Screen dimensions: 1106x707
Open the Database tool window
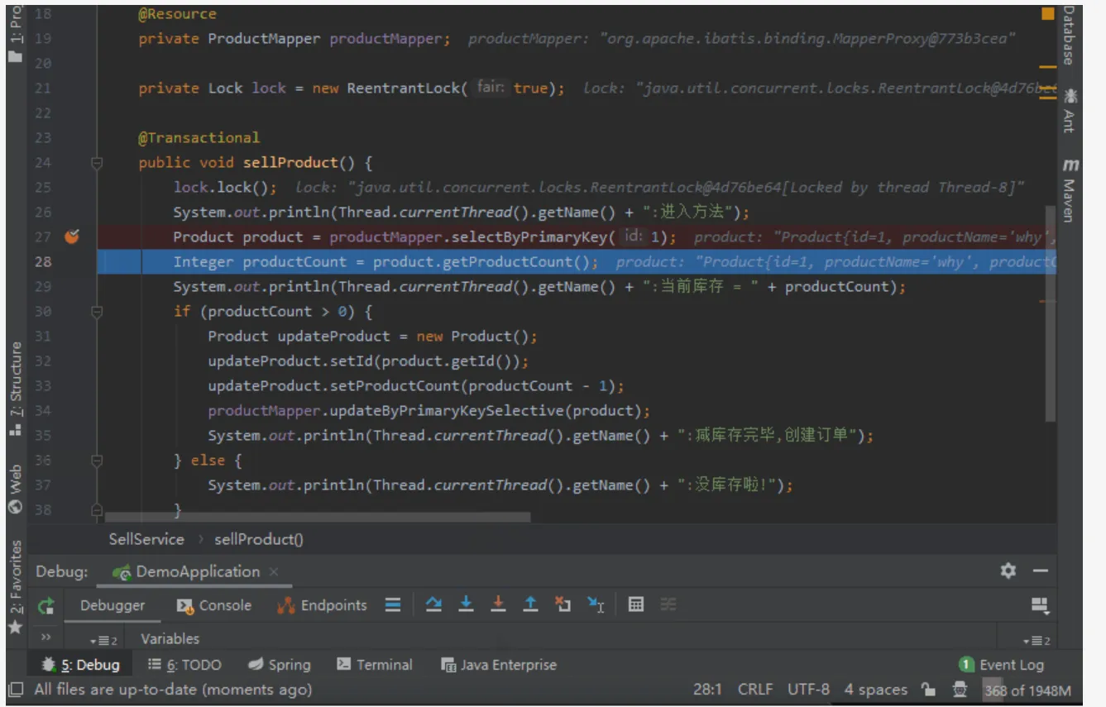click(x=1068, y=35)
